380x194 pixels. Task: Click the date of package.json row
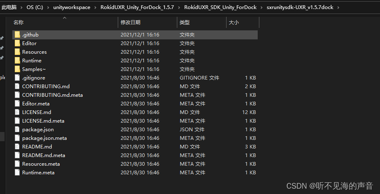pyautogui.click(x=140, y=130)
